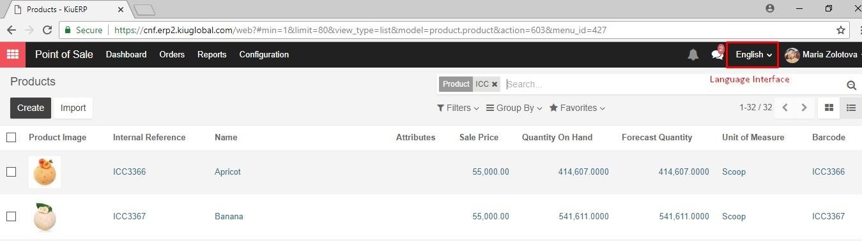Bookmark this page with the star
Viewport: 862px width, 241px height.
coord(841,30)
